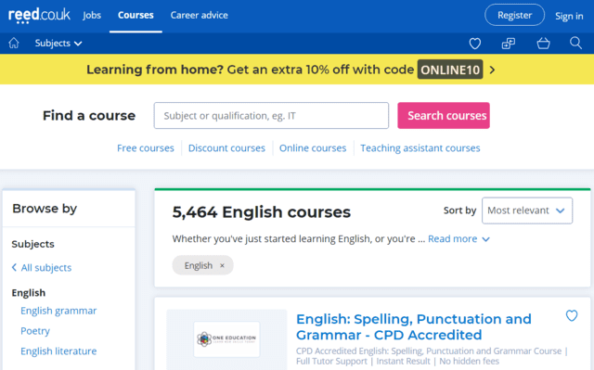The image size is (594, 370).
Task: Remove the English filter tag
Action: pyautogui.click(x=222, y=265)
